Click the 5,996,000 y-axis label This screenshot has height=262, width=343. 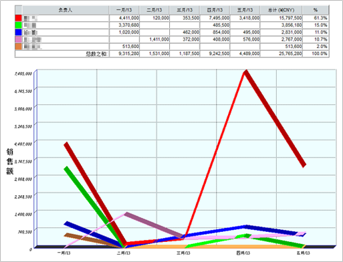point(23,109)
